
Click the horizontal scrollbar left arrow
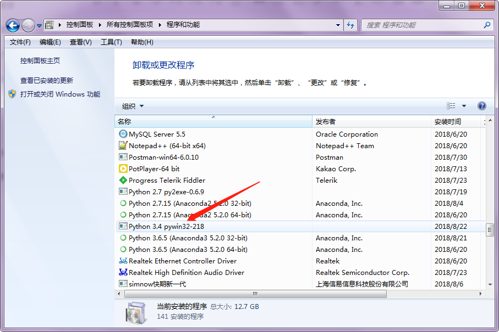(x=119, y=294)
